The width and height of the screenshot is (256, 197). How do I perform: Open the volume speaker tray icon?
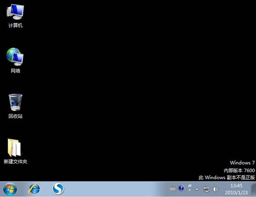pyautogui.click(x=215, y=189)
